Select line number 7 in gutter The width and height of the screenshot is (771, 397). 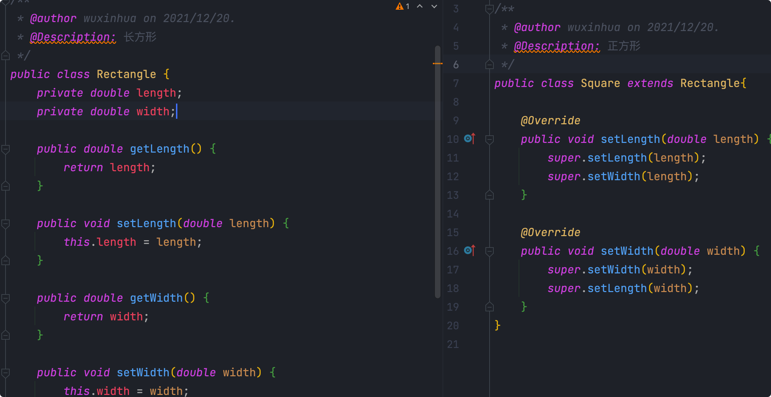click(x=456, y=83)
